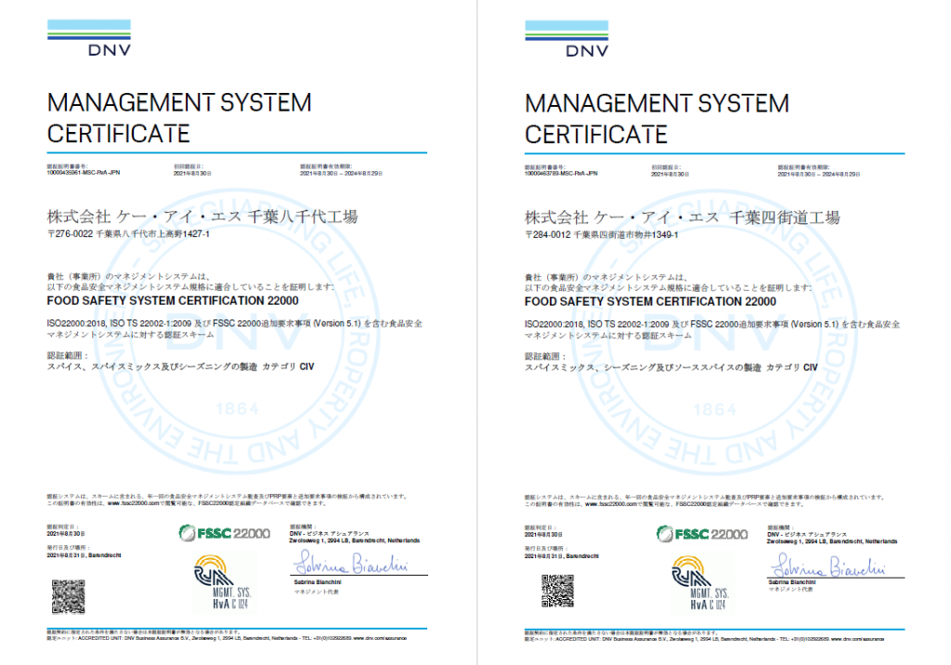Click issue date '2021年8月31日, Barendrecht' on right certificate
The height and width of the screenshot is (665, 951).
[562, 555]
